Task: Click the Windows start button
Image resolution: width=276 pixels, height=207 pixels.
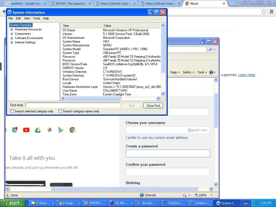Action: pos(13,203)
